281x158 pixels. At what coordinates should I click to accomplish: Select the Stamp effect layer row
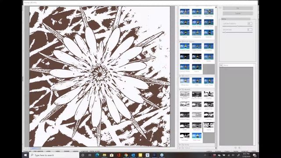[x=237, y=65]
